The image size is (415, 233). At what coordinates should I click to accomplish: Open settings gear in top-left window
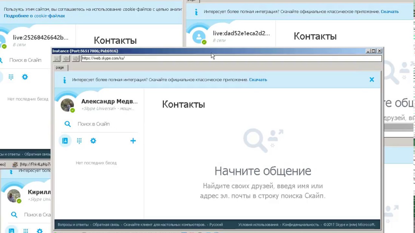click(25, 77)
